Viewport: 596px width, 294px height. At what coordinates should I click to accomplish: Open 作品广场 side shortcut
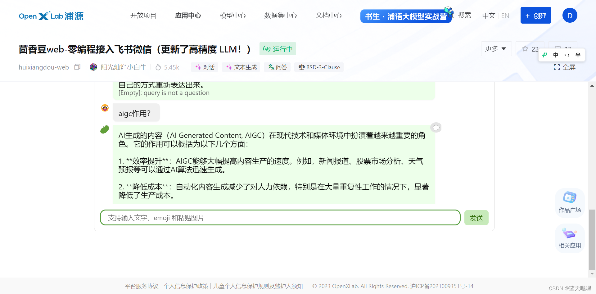570,202
